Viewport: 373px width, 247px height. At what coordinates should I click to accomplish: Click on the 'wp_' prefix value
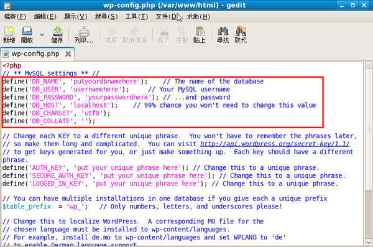pyautogui.click(x=75, y=207)
